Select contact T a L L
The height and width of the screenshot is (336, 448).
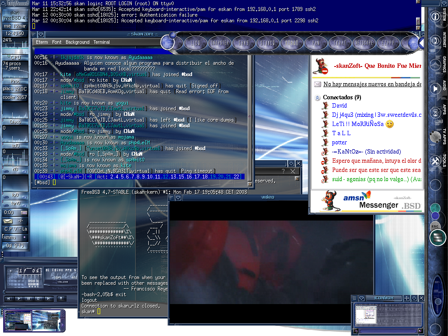[341, 133]
